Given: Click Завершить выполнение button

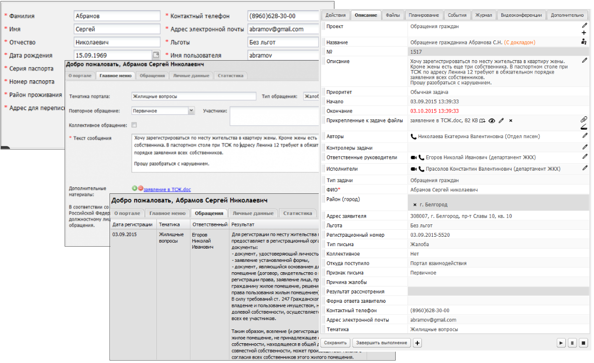Looking at the screenshot, I should 381,343.
